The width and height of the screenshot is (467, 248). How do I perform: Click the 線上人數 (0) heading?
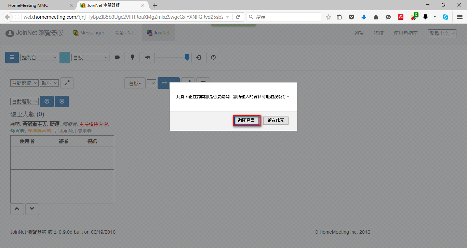[x=27, y=114]
